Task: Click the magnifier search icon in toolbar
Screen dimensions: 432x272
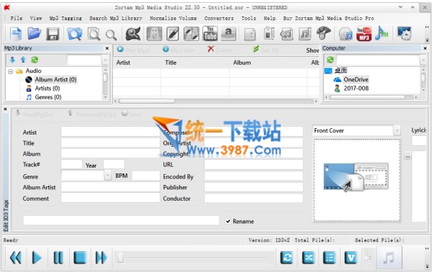Action: coord(111,35)
